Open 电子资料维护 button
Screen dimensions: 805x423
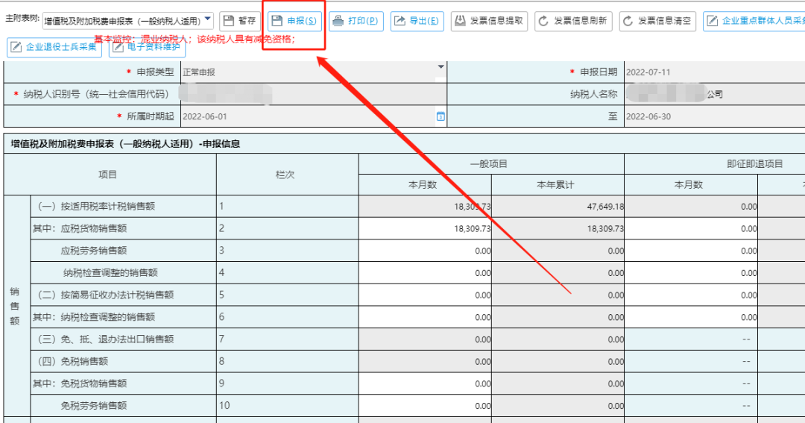coord(148,47)
